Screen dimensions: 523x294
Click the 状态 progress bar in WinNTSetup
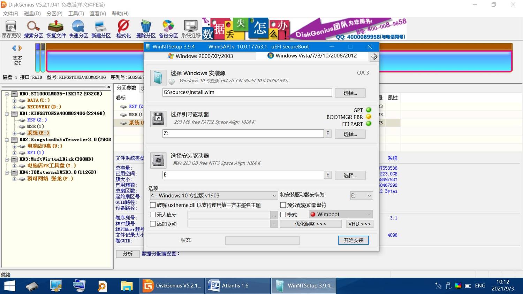pyautogui.click(x=262, y=240)
